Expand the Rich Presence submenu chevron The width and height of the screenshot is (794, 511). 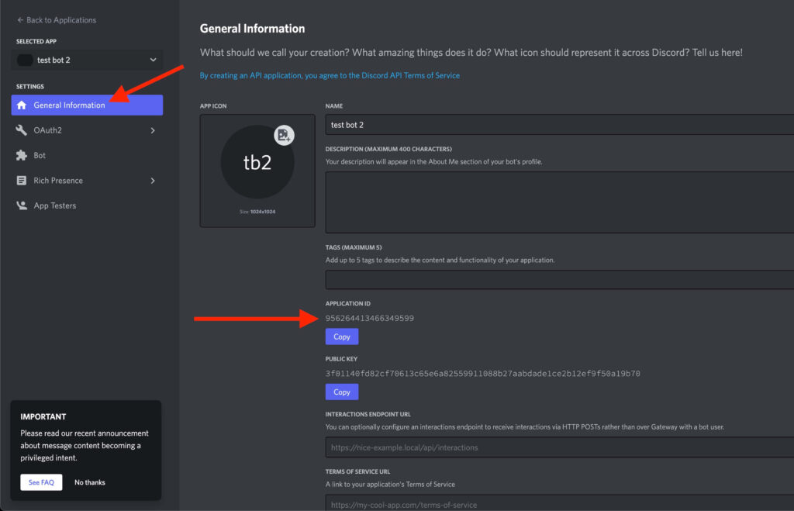click(x=153, y=181)
